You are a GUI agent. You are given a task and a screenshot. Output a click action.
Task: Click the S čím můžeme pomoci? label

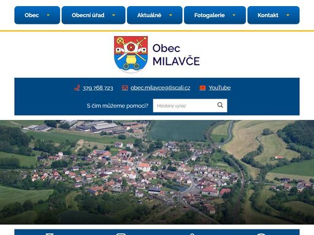(x=118, y=106)
